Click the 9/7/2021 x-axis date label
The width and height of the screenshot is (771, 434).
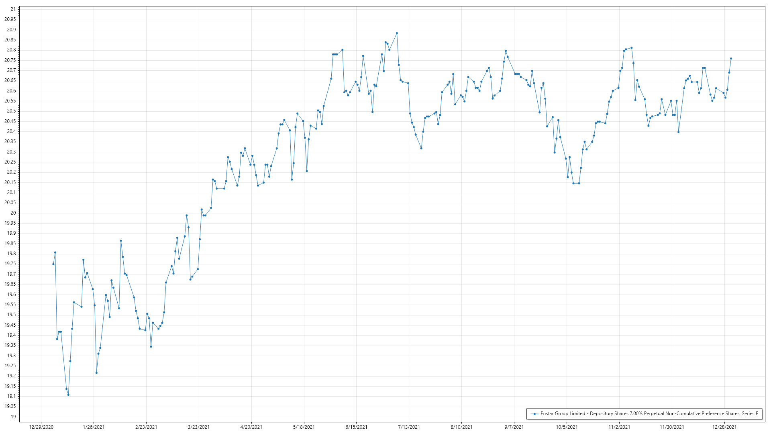pos(514,427)
